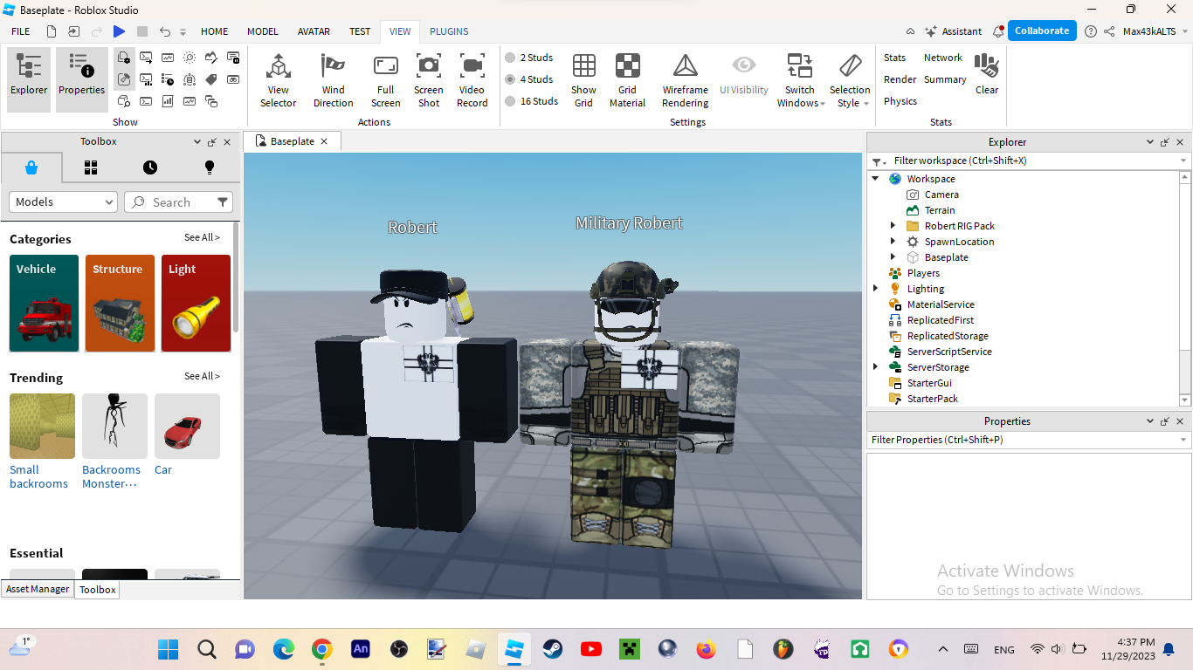The width and height of the screenshot is (1193, 670).
Task: Click See All for Categories
Action: coord(202,237)
